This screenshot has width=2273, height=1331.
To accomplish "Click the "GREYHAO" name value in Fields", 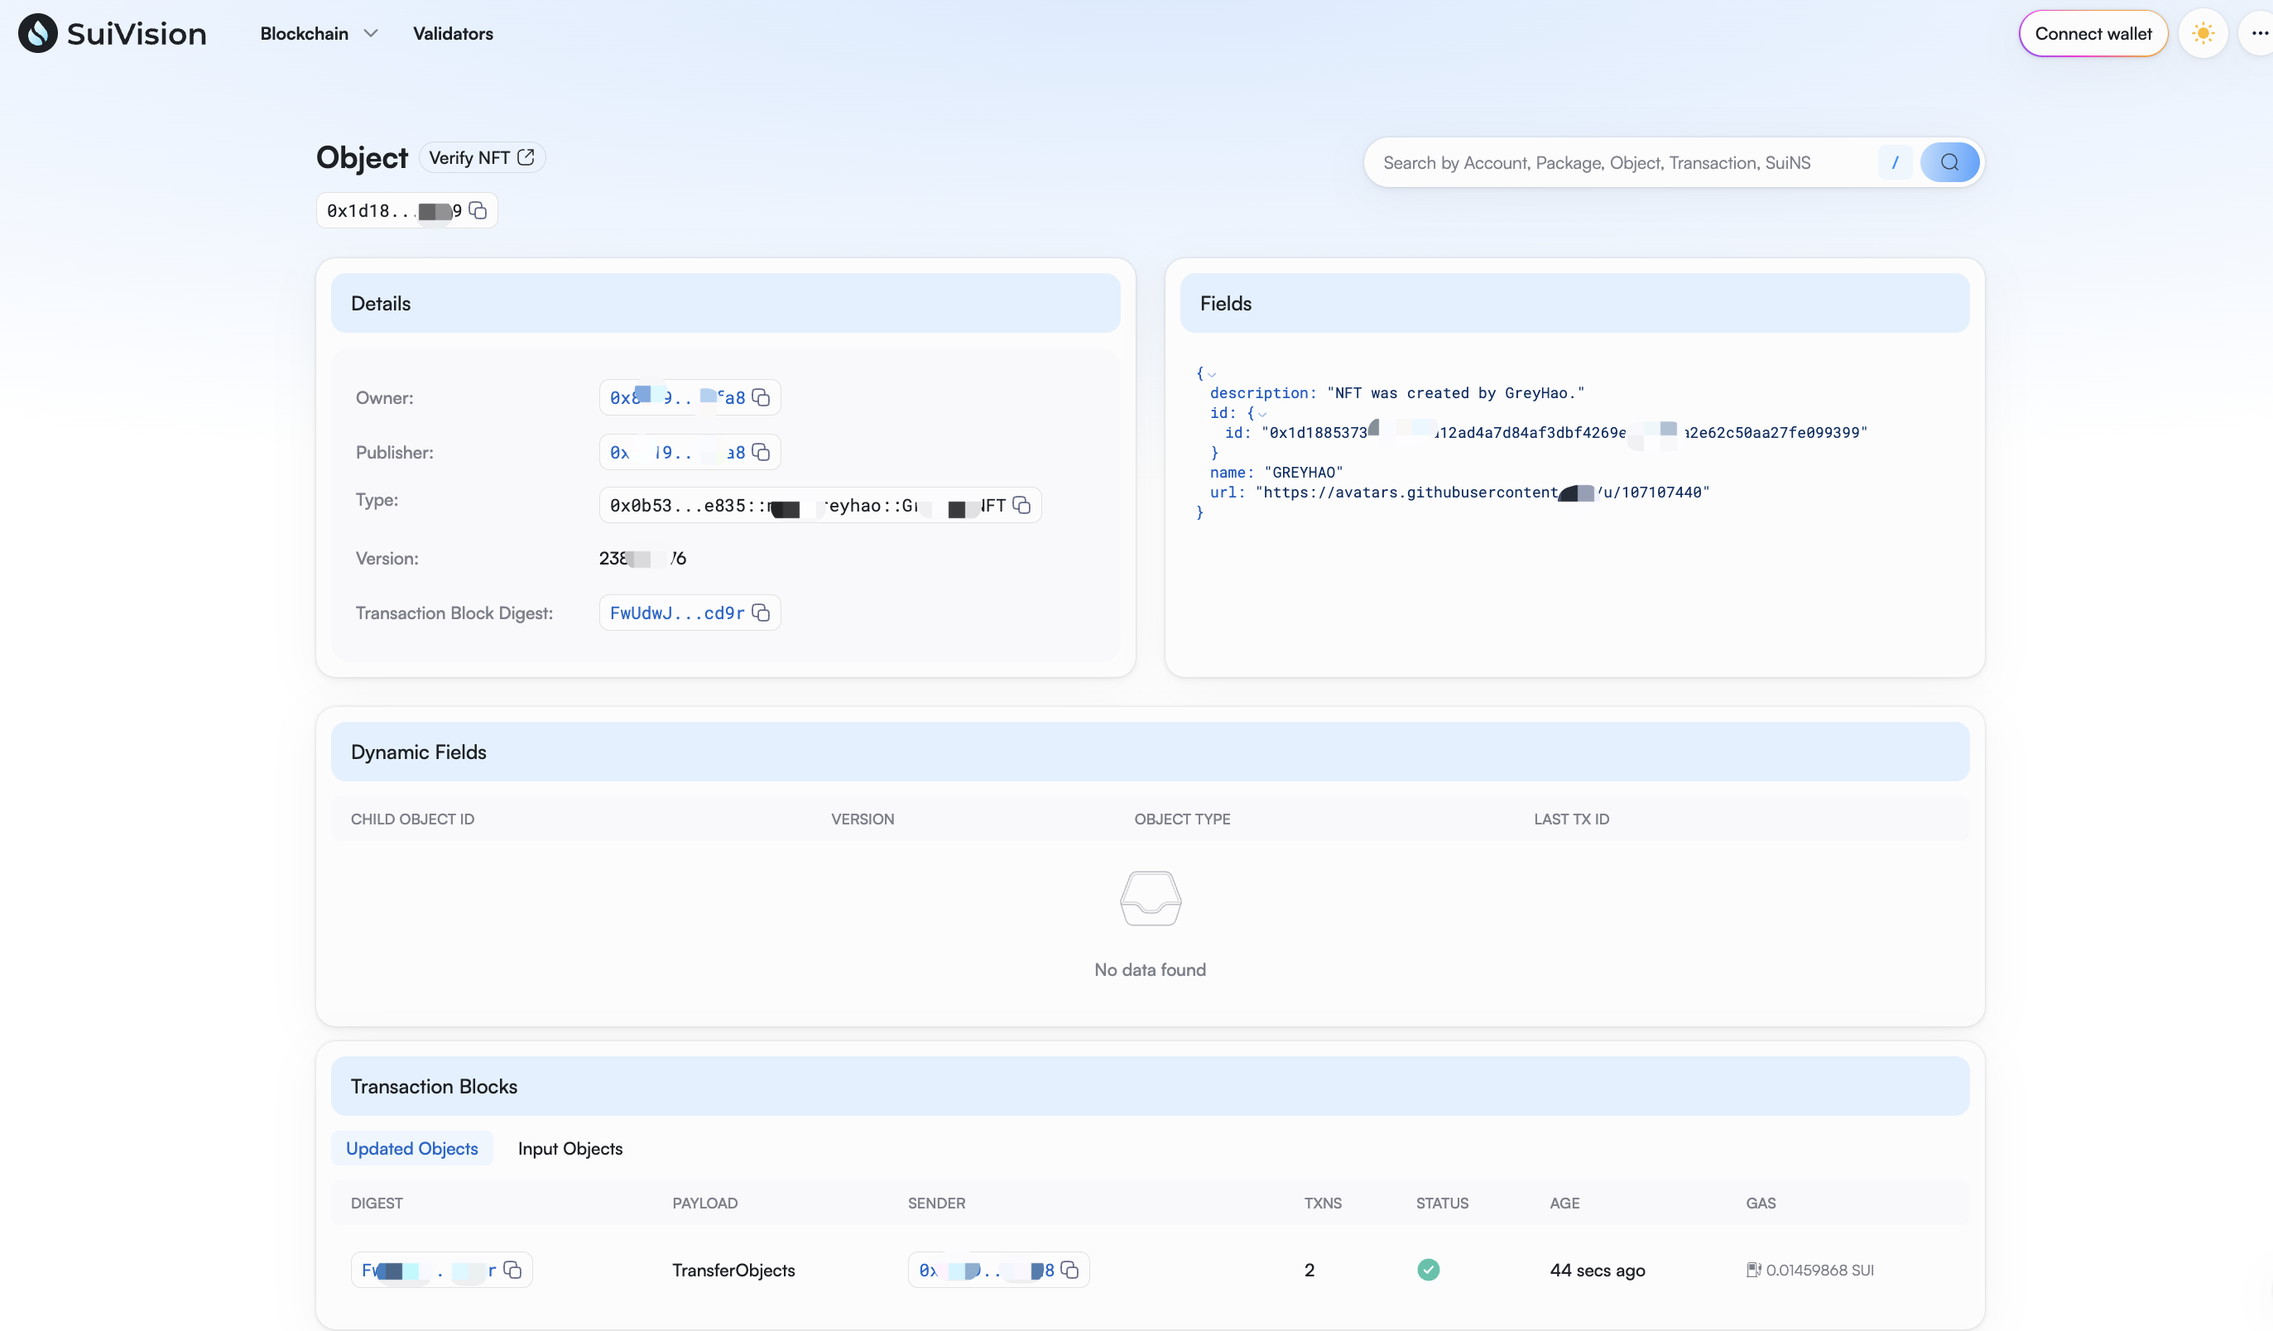I will click(1304, 473).
